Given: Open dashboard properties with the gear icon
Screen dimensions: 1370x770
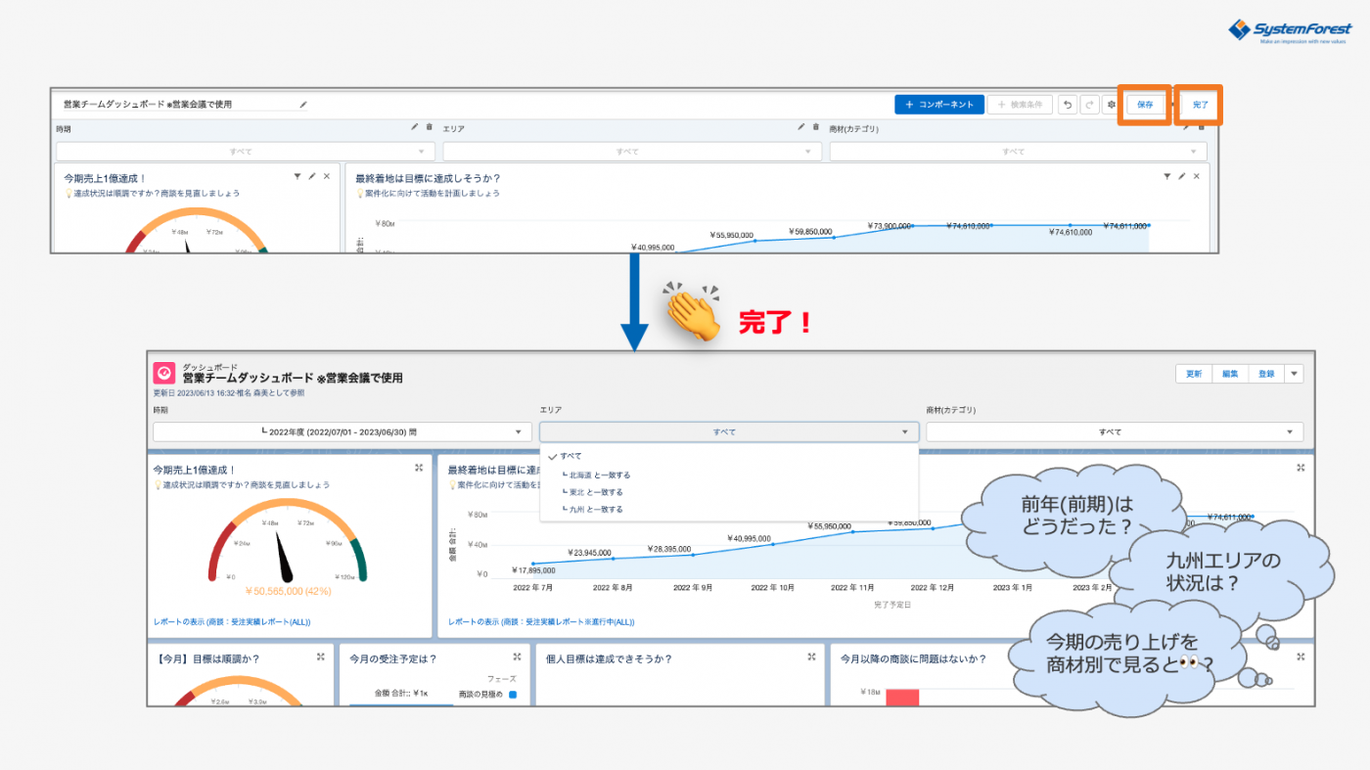Looking at the screenshot, I should point(1111,104).
